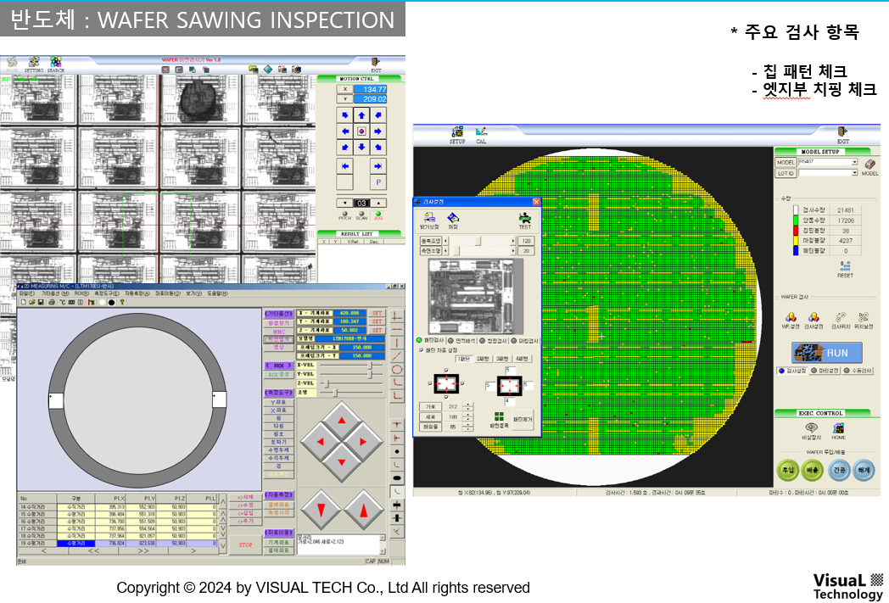Click the SETUP icon above wafer map
Screen dimensions: 889x603
pos(457,133)
